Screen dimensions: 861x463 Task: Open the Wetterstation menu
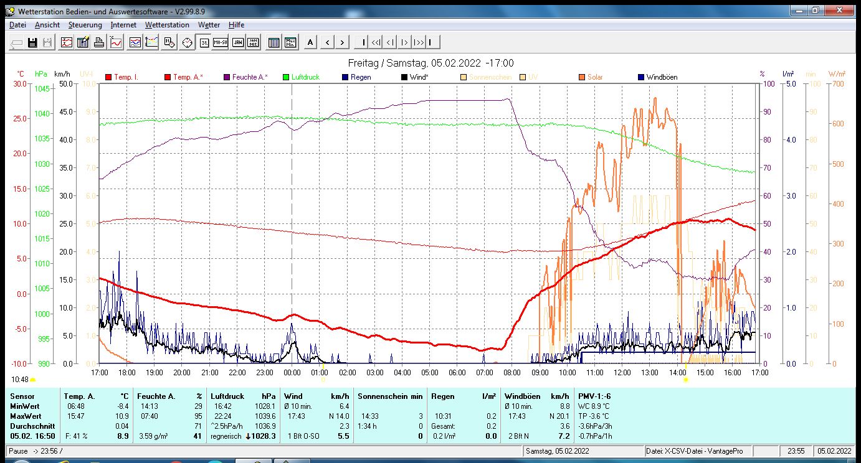tap(167, 25)
